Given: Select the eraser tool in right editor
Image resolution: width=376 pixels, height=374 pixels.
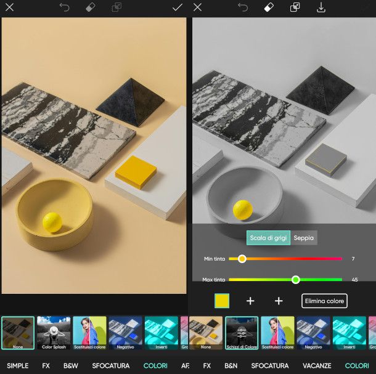Looking at the screenshot, I should [x=269, y=7].
